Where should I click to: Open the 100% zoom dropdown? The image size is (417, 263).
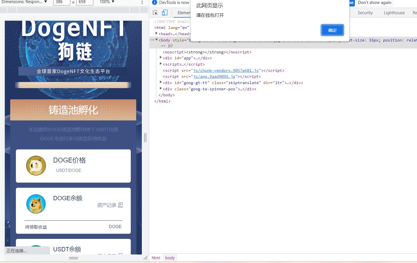point(107,2)
